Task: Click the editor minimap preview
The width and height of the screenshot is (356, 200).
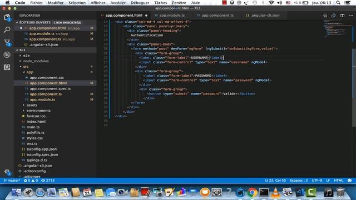Action: [x=337, y=28]
